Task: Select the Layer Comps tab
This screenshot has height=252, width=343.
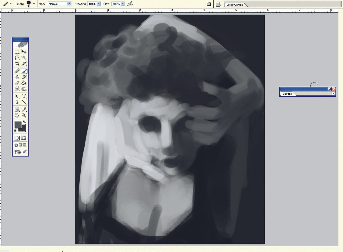Action: [x=234, y=5]
